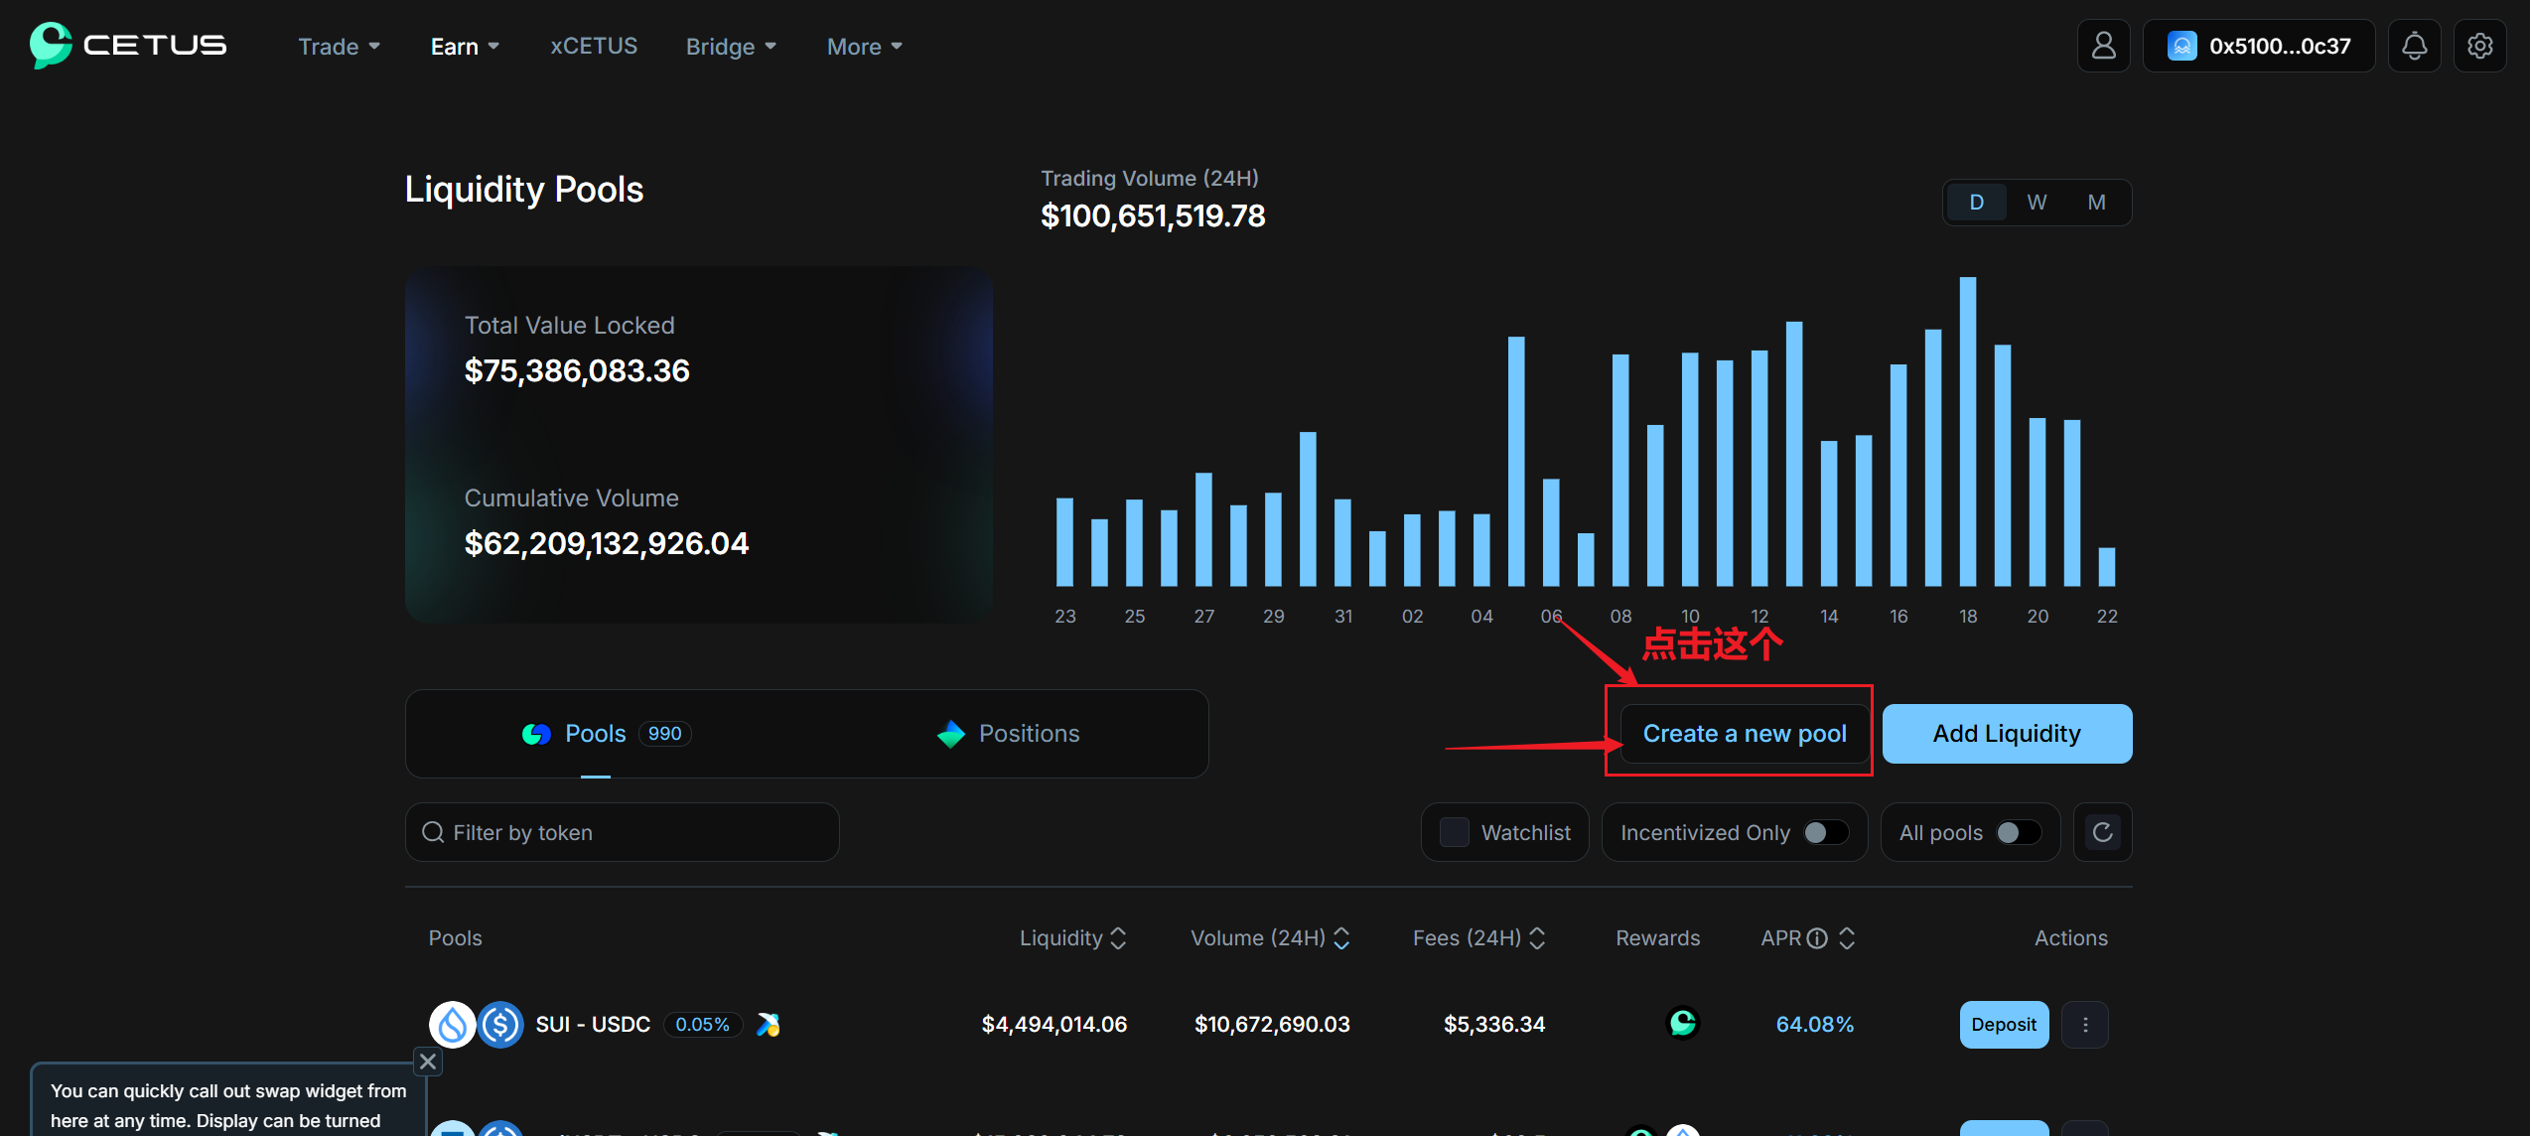
Task: Open the settings gear icon
Action: (2479, 46)
